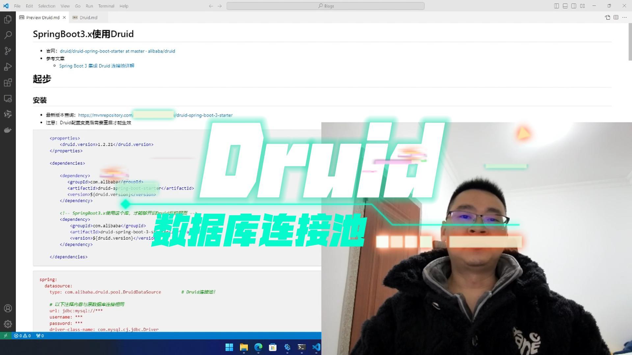
Task: Open the druid-spring-boot-starter at master link
Action: 117,51
